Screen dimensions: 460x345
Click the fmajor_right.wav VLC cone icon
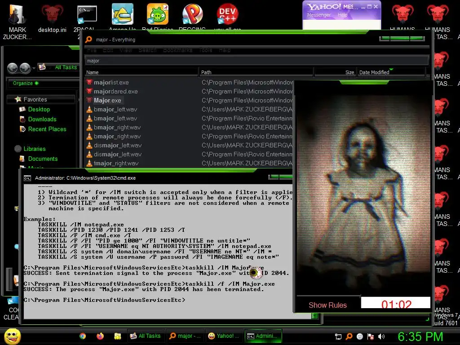click(89, 163)
